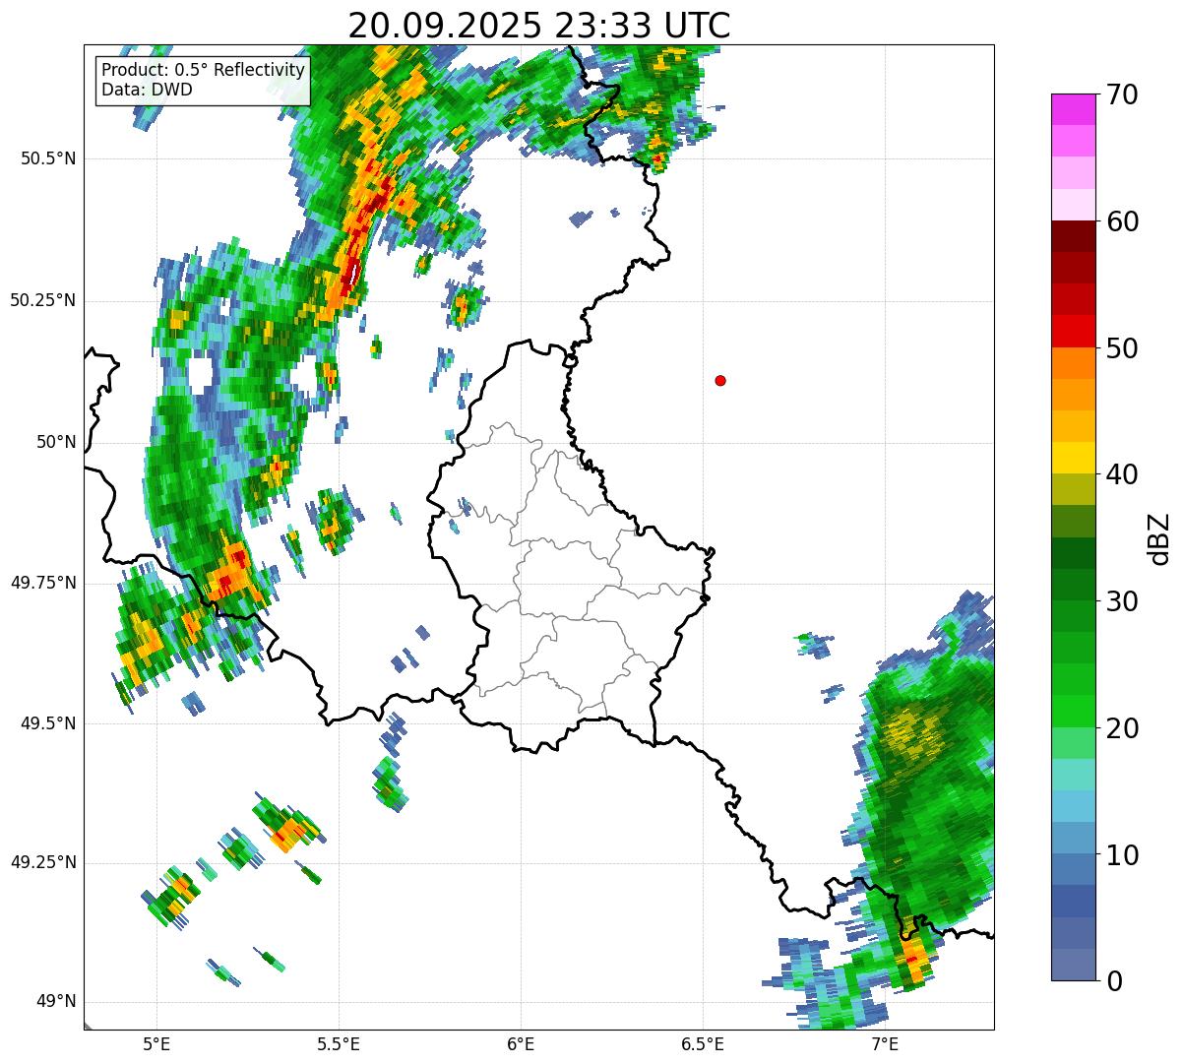
Task: Click the 50.25°N latitude label
Action: (x=43, y=300)
